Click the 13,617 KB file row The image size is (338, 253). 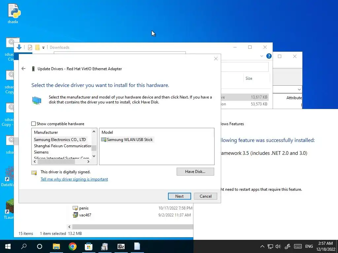point(245,97)
